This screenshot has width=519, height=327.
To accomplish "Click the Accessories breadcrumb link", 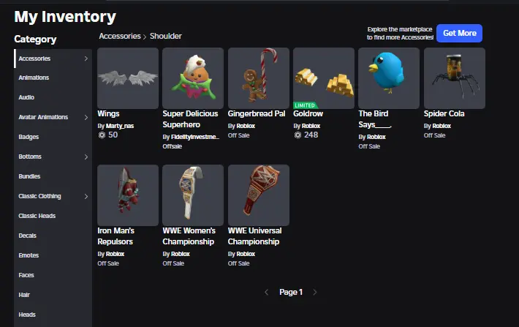I will point(120,36).
